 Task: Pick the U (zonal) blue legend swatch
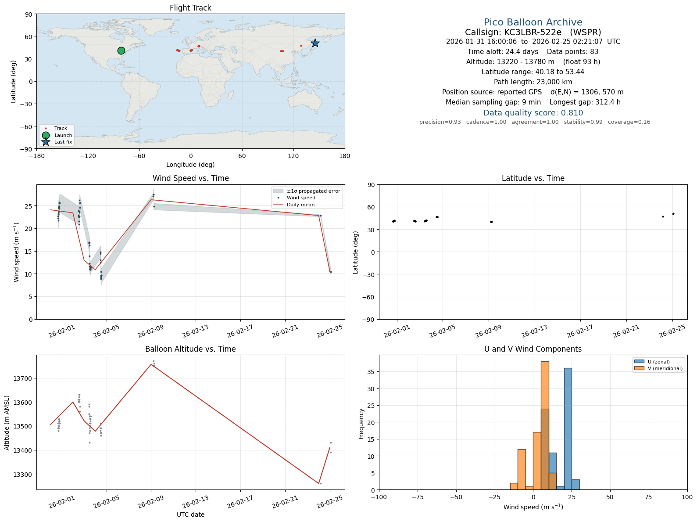point(639,362)
